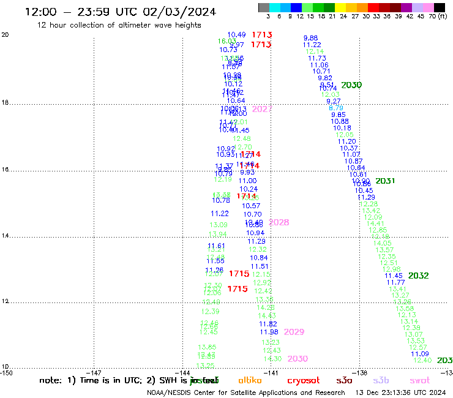Click the '12.39' wave height value
The width and height of the screenshot is (453, 398).
pos(211,311)
